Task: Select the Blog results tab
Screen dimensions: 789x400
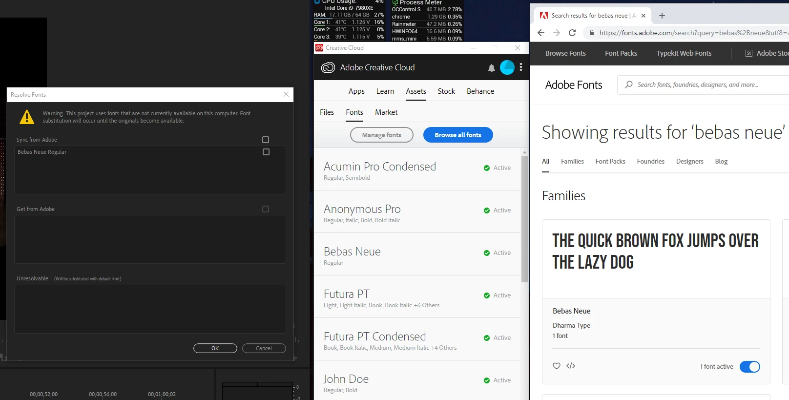Action: (x=721, y=161)
